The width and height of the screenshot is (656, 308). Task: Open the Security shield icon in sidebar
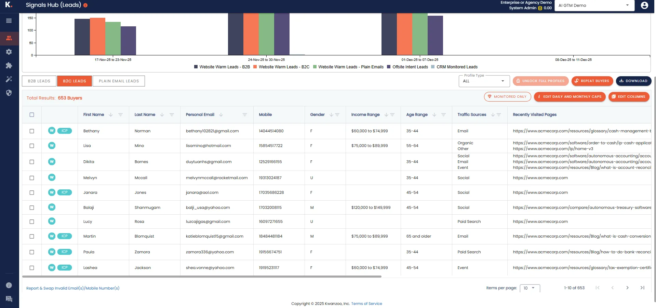pos(9,93)
